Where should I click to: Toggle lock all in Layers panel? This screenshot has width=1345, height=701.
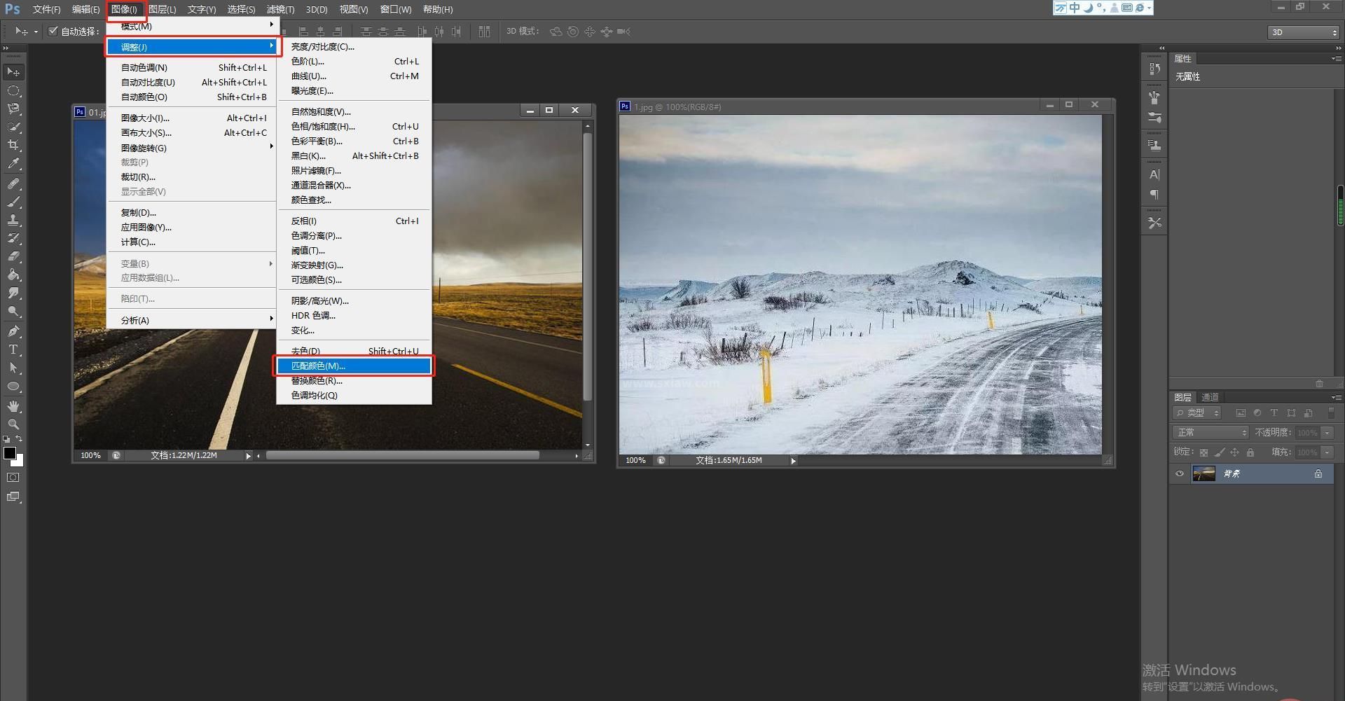(1250, 452)
